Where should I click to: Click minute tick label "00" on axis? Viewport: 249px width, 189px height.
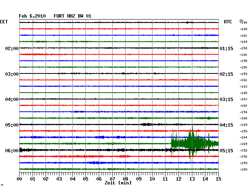(x=20, y=179)
